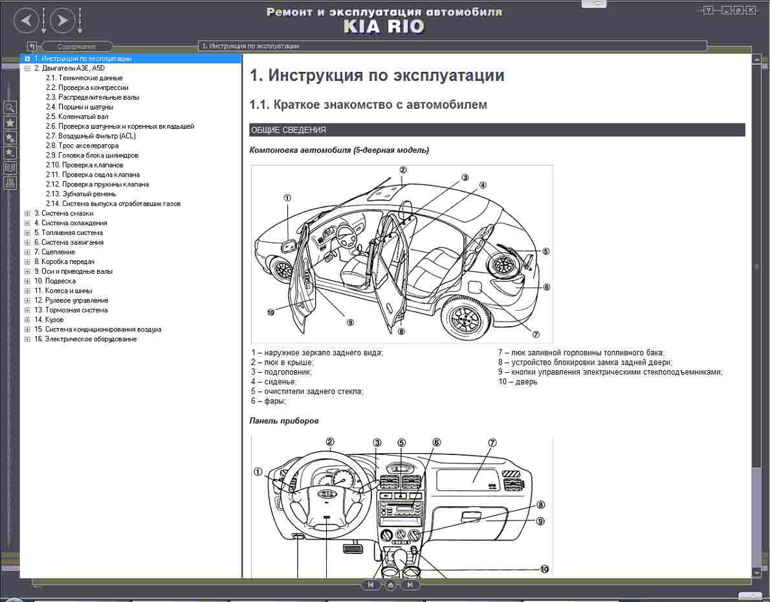Expand the '8. Коробка передач' section
The width and height of the screenshot is (770, 602).
(27, 262)
